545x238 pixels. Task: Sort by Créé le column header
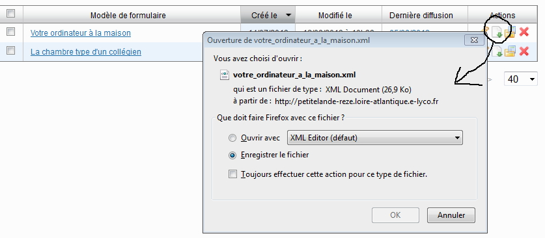(x=268, y=15)
